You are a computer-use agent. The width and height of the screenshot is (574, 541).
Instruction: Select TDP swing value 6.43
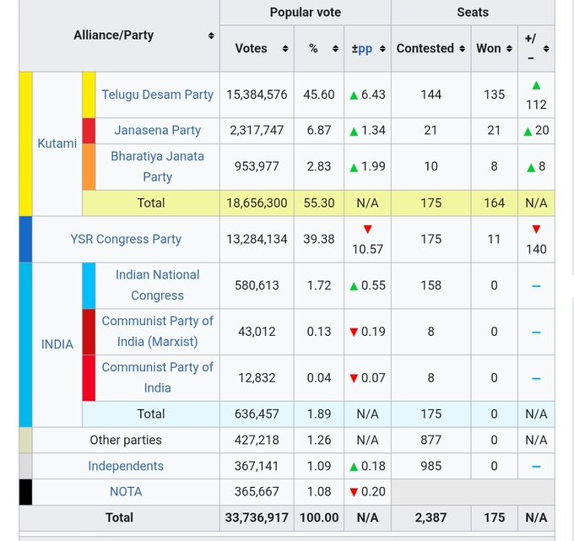pos(373,95)
